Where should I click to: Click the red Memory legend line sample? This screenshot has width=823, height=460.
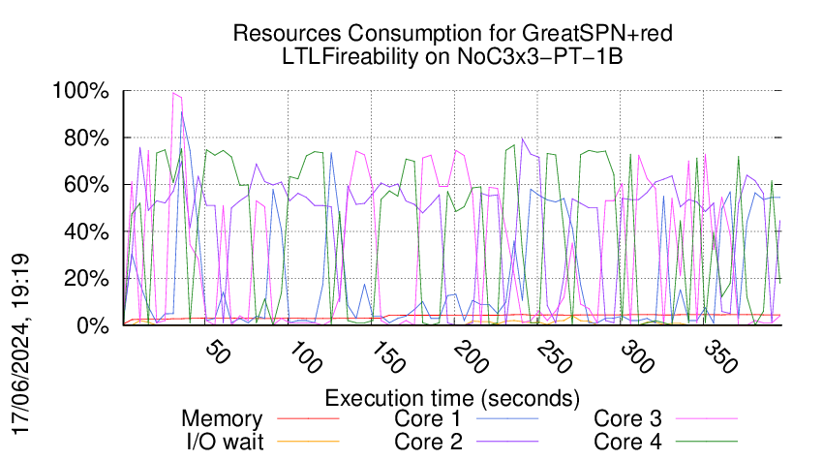(308, 419)
